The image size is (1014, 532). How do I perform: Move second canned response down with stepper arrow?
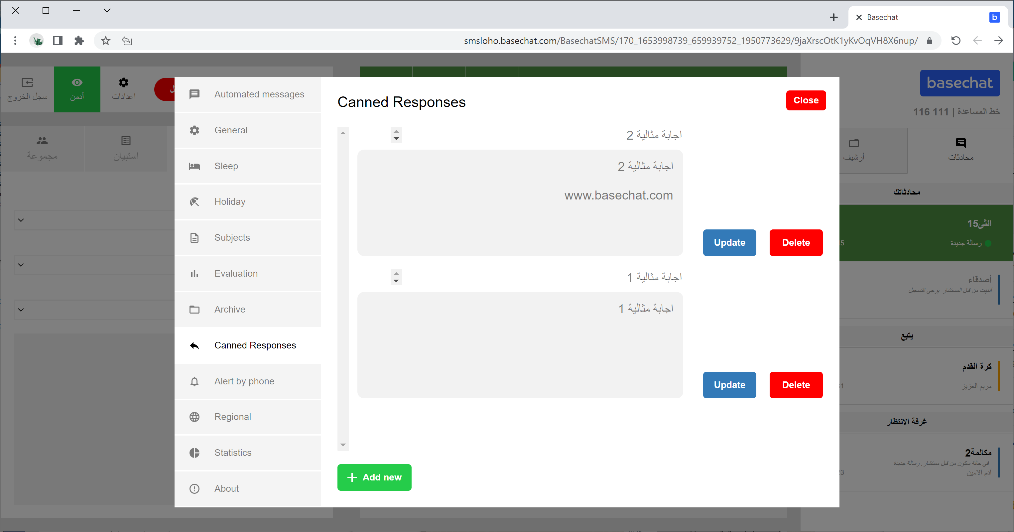396,281
